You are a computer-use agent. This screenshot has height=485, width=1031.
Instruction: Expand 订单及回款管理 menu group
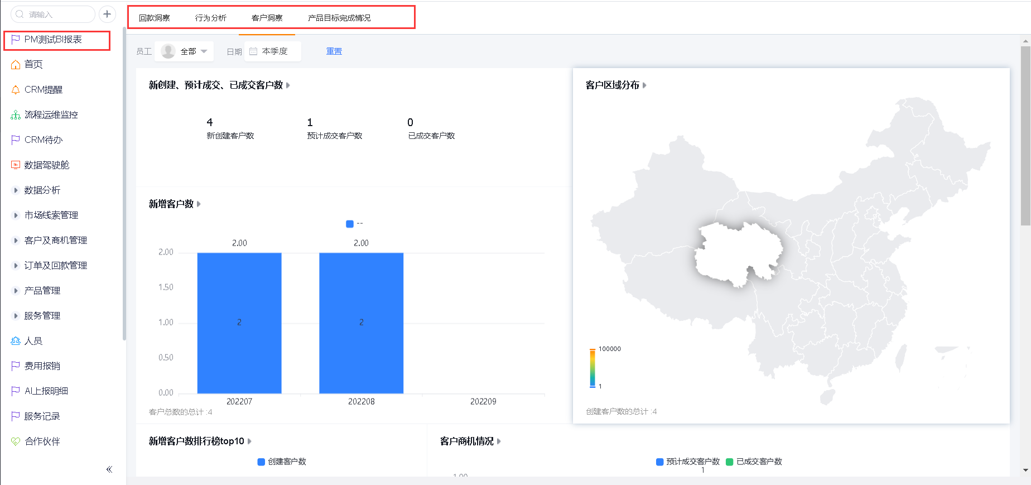click(x=16, y=266)
